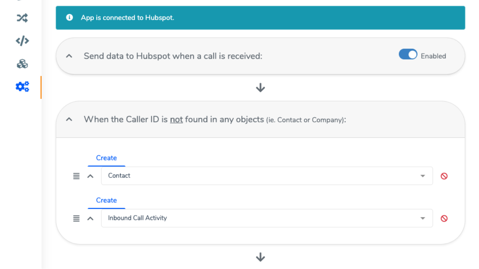
Task: Open the code brackets sidebar icon
Action: [x=22, y=41]
